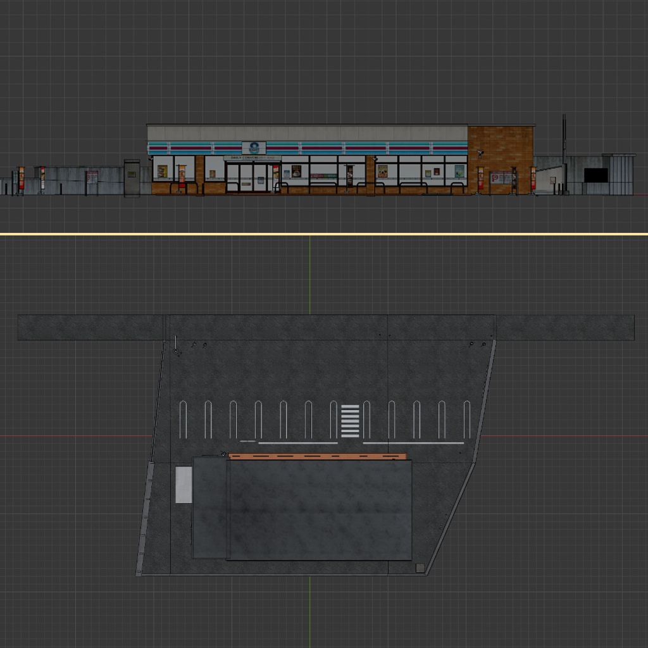
Task: Click the red P parking sign board
Action: coord(501,178)
